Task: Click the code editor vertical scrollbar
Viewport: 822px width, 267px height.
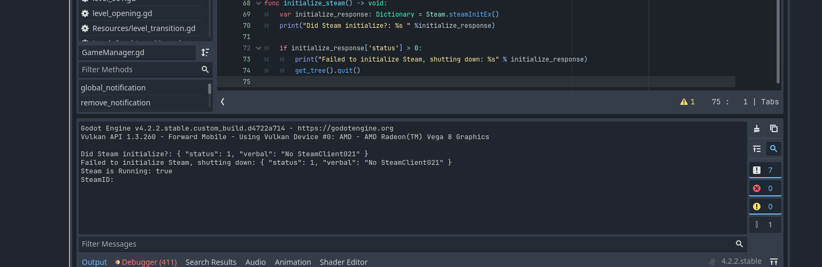Action: tap(778, 42)
